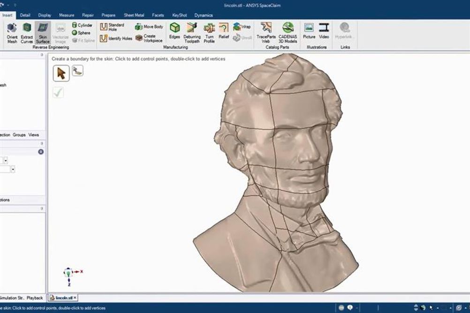The width and height of the screenshot is (470, 313).
Task: Activate the arrow Select tool guide
Action: pyautogui.click(x=61, y=74)
